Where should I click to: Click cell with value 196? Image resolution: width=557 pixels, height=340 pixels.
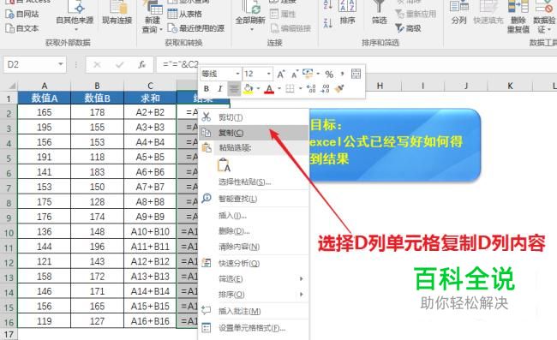pos(98,247)
